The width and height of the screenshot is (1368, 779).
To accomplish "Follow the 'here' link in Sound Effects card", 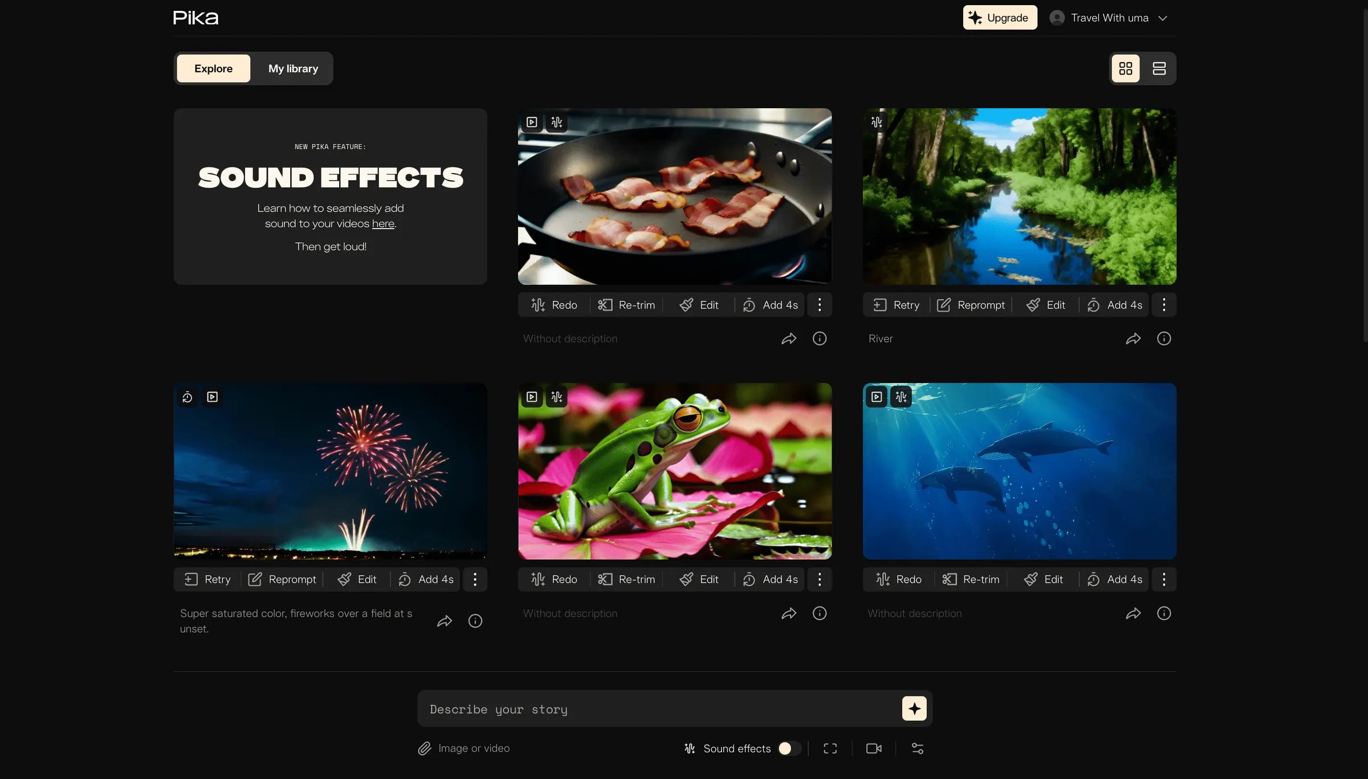I will coord(382,224).
